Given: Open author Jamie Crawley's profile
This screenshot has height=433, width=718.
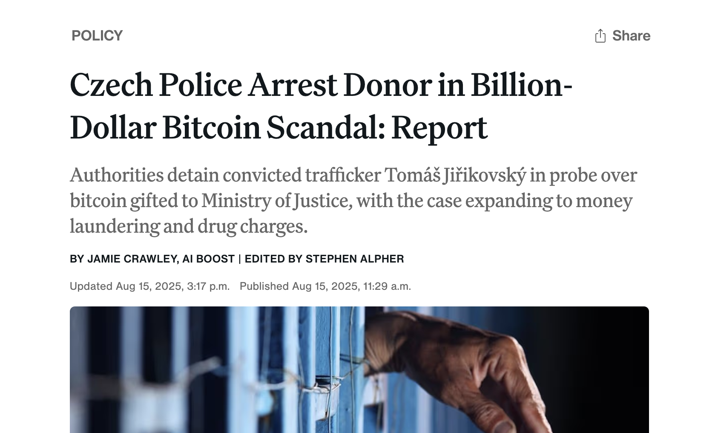Looking at the screenshot, I should coord(132,259).
